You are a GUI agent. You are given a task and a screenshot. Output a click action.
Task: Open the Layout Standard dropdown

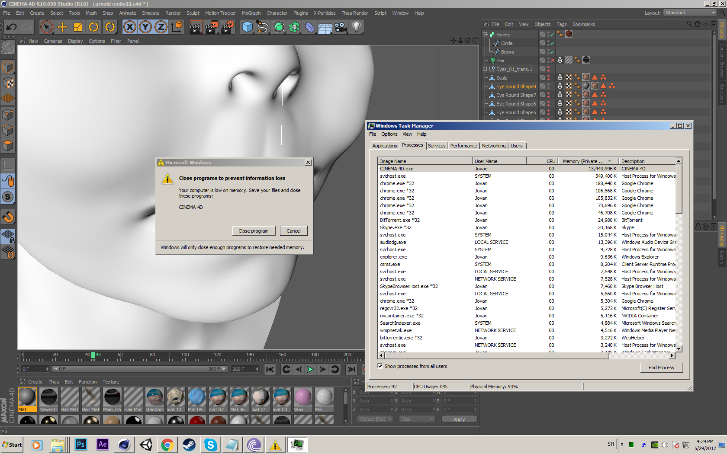coord(690,13)
